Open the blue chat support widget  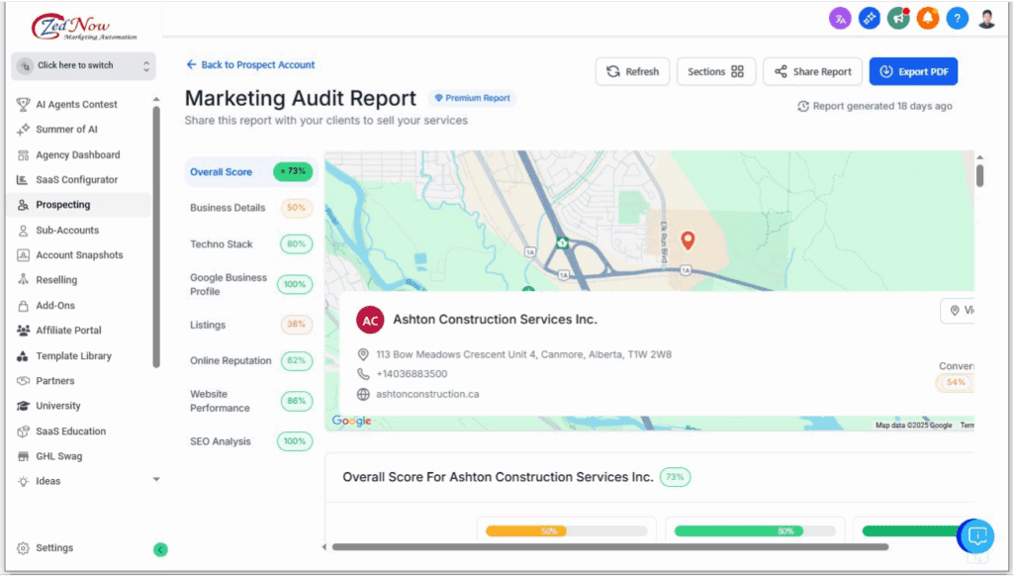tap(976, 535)
